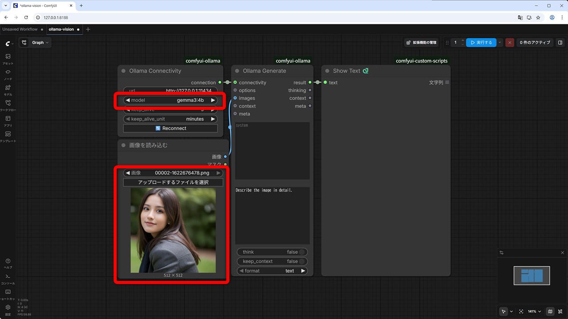Click the 'Describe the image in detail' prompt field
This screenshot has height=319, width=568.
point(272,215)
